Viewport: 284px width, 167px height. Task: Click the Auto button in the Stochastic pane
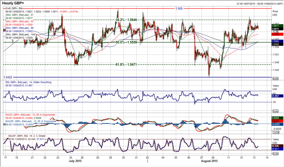click(x=275, y=154)
